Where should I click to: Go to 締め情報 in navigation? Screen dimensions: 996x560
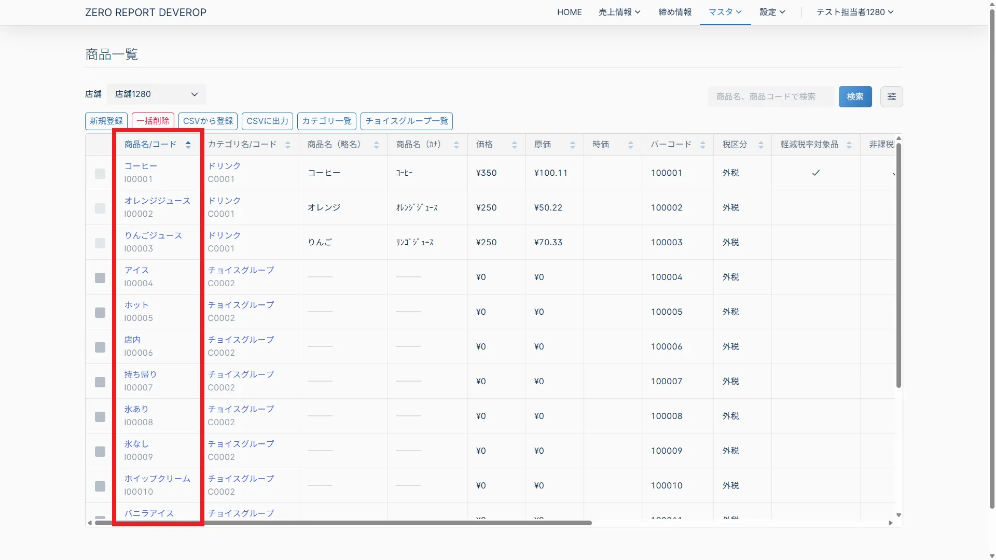pyautogui.click(x=674, y=12)
